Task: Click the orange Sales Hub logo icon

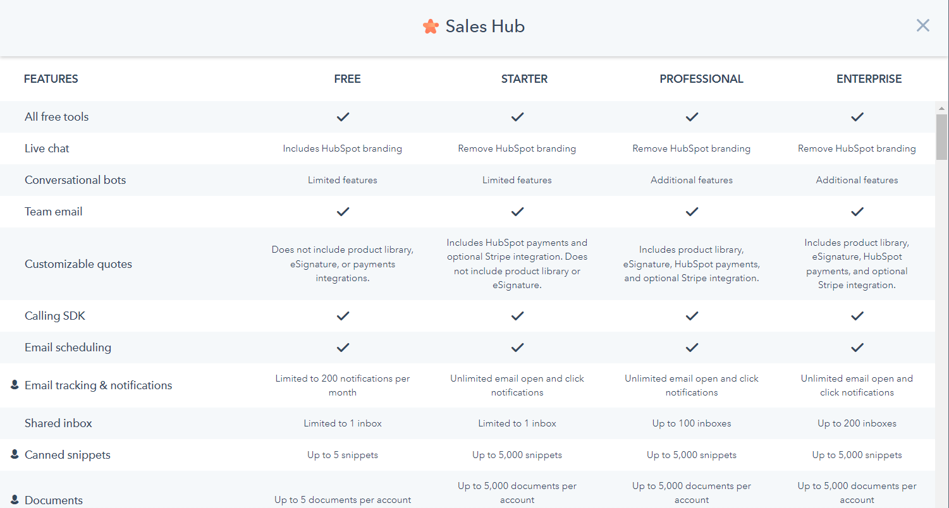Action: [x=431, y=27]
